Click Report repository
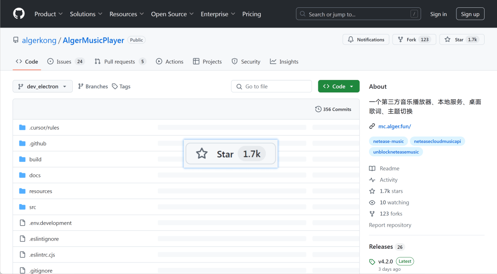The width and height of the screenshot is (497, 274). click(x=390, y=225)
